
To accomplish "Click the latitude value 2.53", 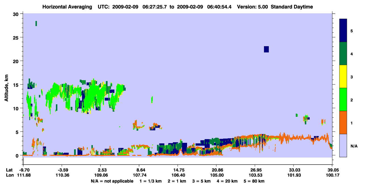I will 102,170.
